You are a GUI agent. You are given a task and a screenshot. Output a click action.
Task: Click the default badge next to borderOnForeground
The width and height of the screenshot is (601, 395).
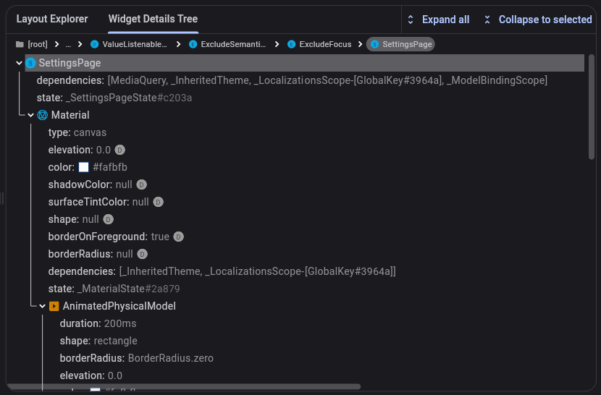click(x=178, y=237)
